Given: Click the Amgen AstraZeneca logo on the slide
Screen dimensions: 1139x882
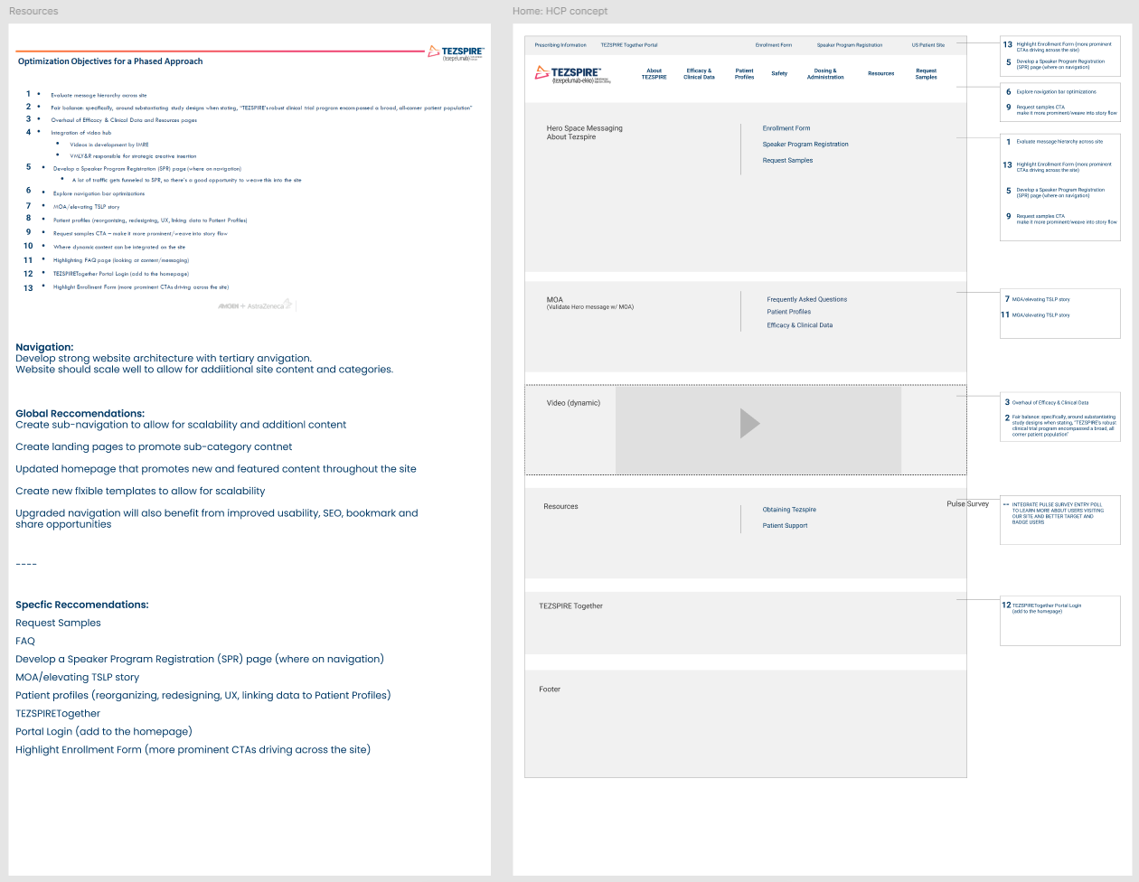Looking at the screenshot, I should (x=256, y=305).
